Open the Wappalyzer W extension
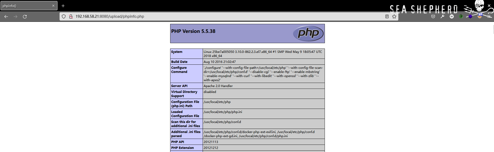The height and width of the screenshot is (152, 494). click(452, 16)
